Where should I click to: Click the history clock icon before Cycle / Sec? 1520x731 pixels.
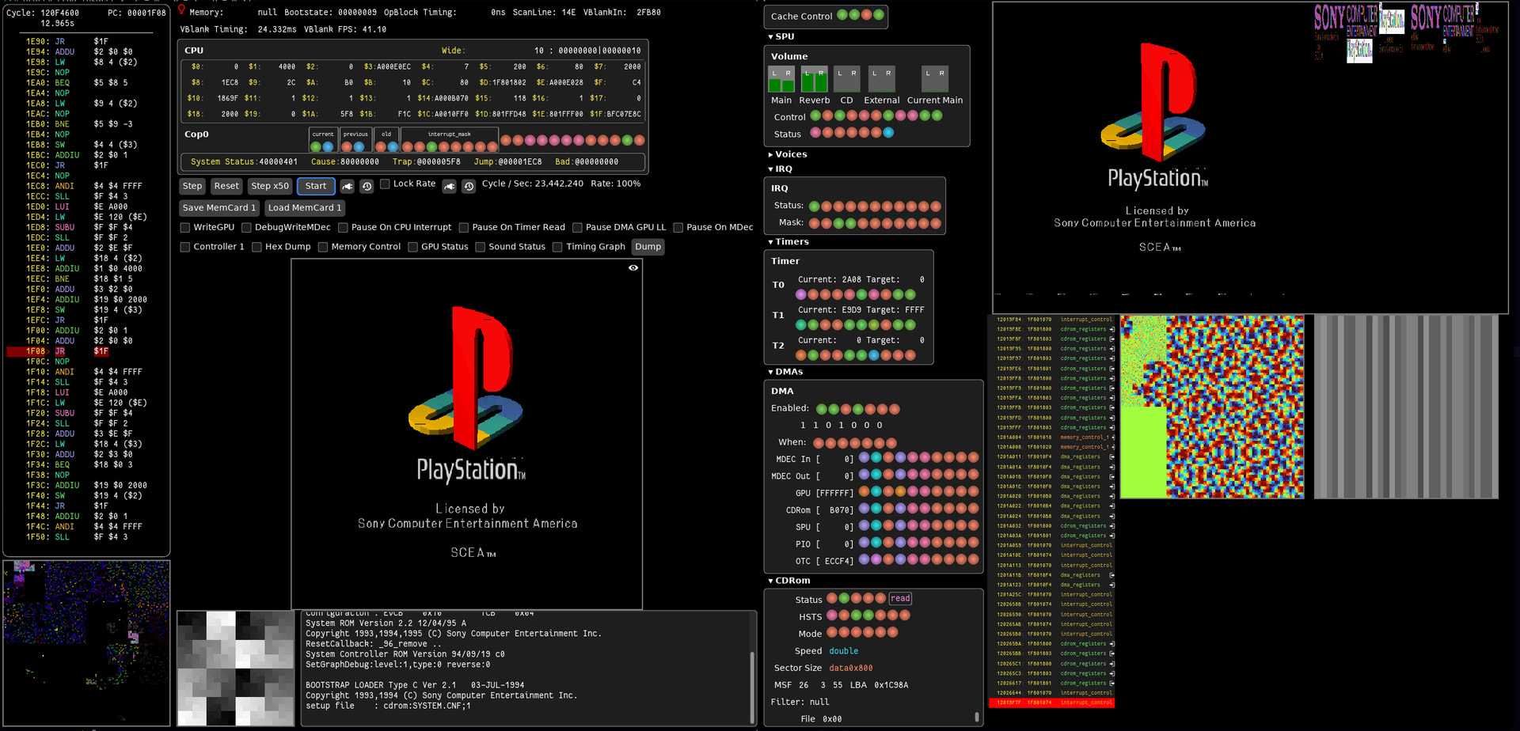[x=469, y=187]
